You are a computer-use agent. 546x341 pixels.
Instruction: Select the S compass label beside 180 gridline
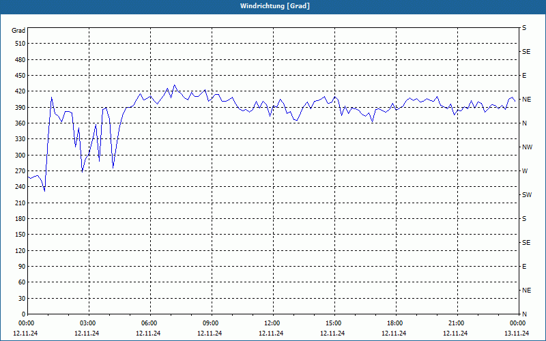pyautogui.click(x=524, y=219)
